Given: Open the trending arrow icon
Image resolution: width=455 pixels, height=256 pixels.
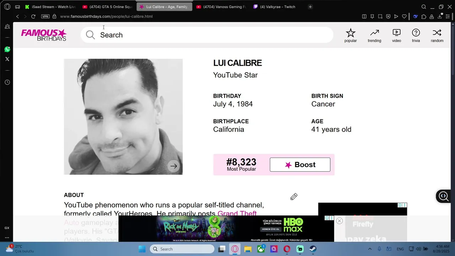Looking at the screenshot, I should click(x=374, y=36).
